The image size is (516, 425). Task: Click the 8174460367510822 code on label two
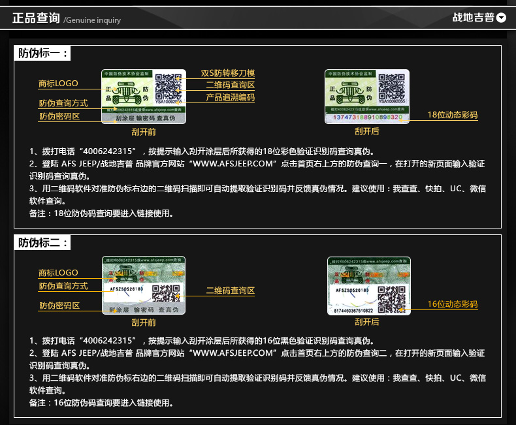point(353,311)
